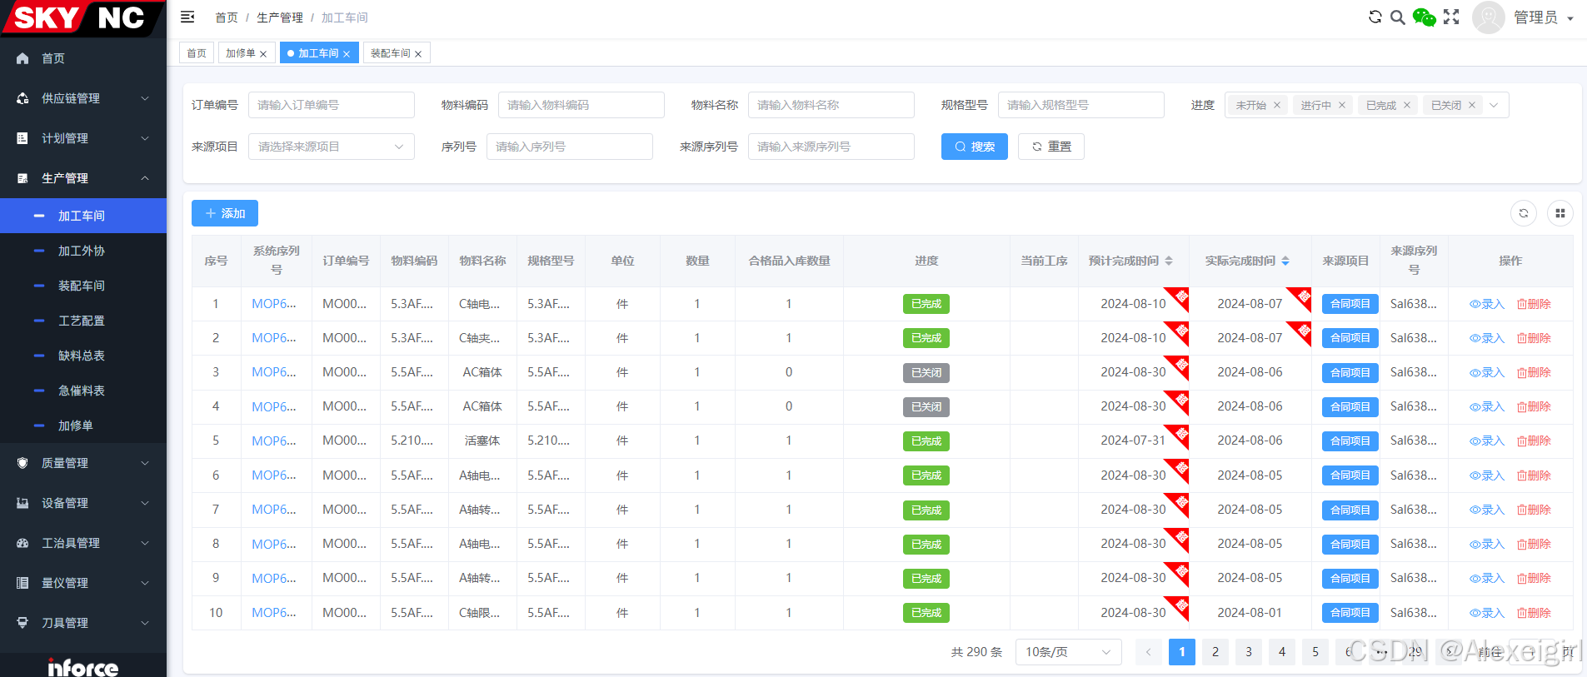This screenshot has width=1587, height=677.
Task: Click the 物料编码 input field
Action: 581,105
